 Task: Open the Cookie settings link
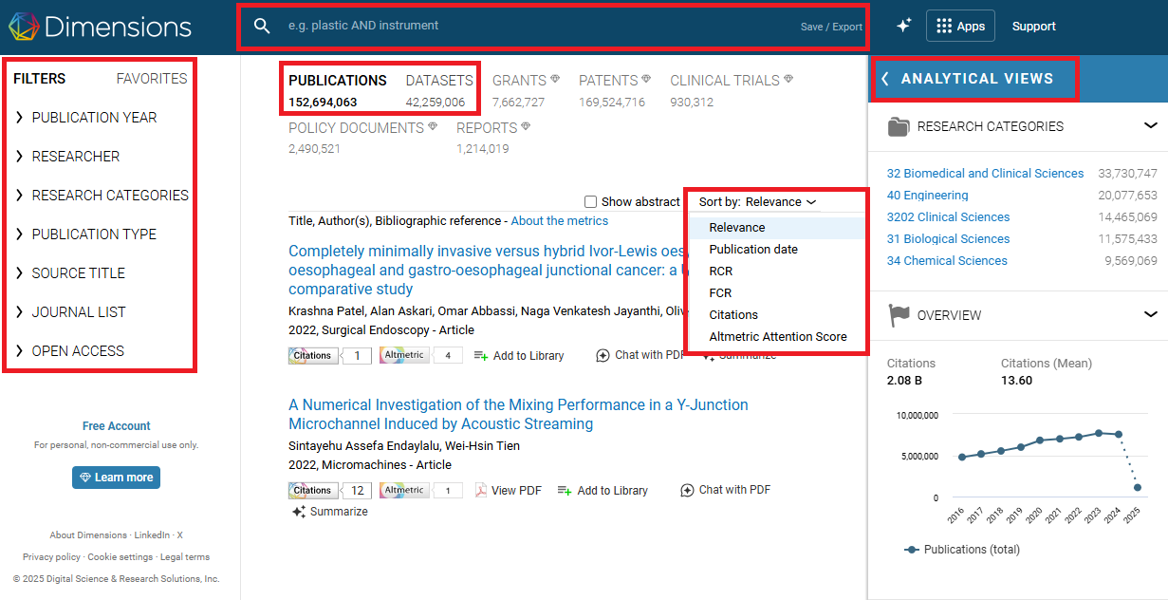[120, 557]
